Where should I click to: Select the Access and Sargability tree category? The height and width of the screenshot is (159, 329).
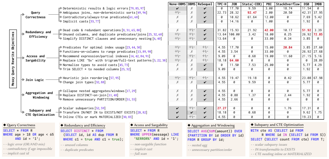(x=36, y=58)
